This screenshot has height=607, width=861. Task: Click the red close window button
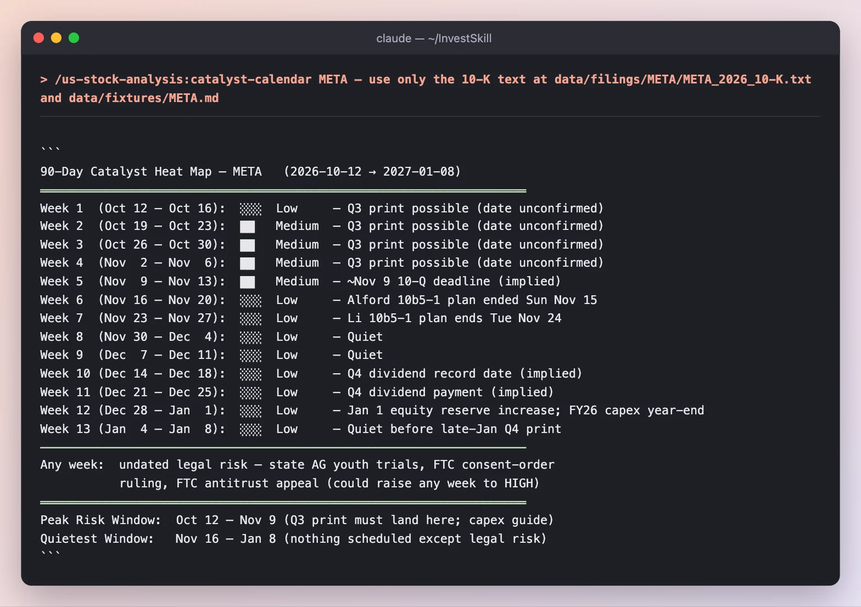(x=38, y=38)
